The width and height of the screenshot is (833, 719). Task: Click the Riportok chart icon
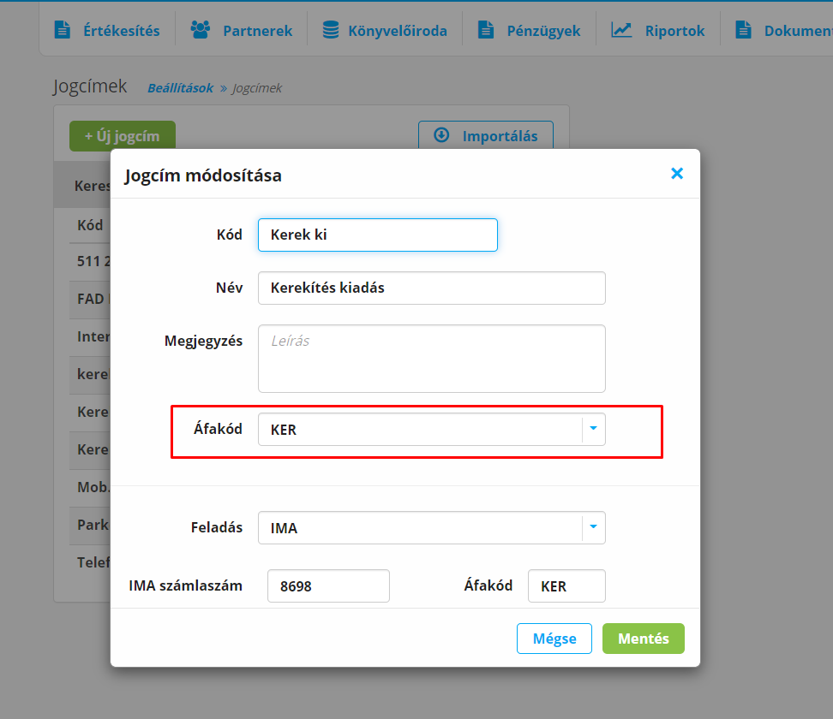click(621, 30)
